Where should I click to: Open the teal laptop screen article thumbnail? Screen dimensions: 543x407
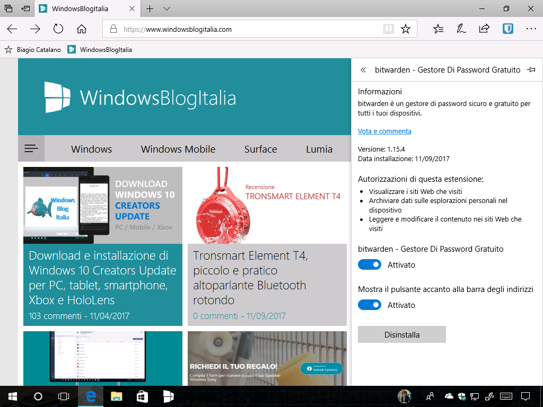[x=103, y=359]
